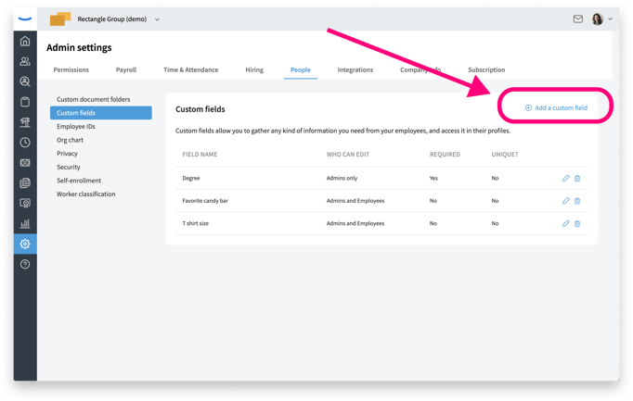
Task: Open the People icon in sidebar
Action: pos(25,61)
